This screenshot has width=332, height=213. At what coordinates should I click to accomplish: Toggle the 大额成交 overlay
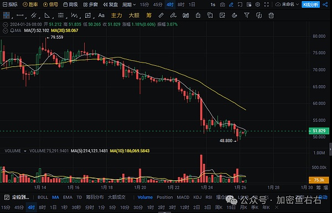coord(117,198)
